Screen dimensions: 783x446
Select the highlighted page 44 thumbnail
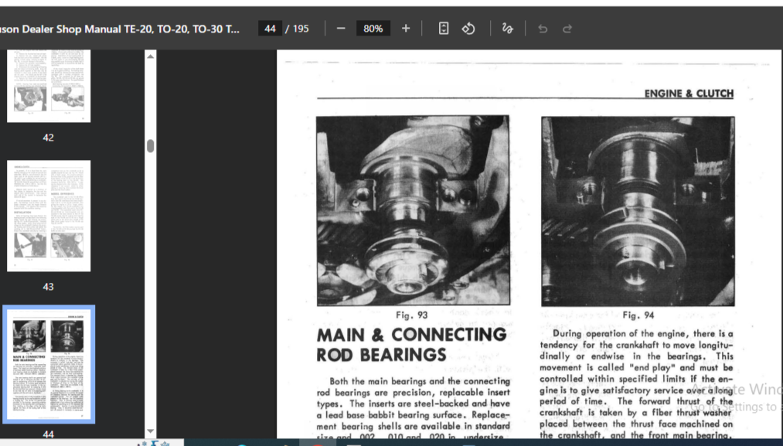point(49,363)
